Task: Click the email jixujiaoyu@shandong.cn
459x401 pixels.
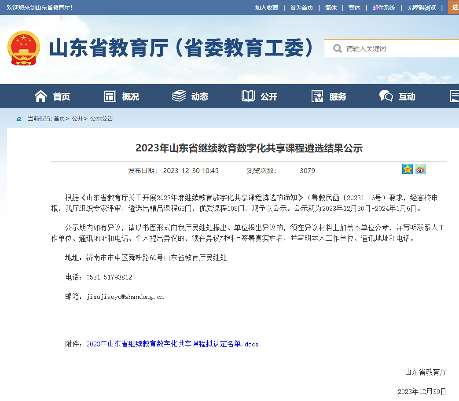Action: [125, 297]
